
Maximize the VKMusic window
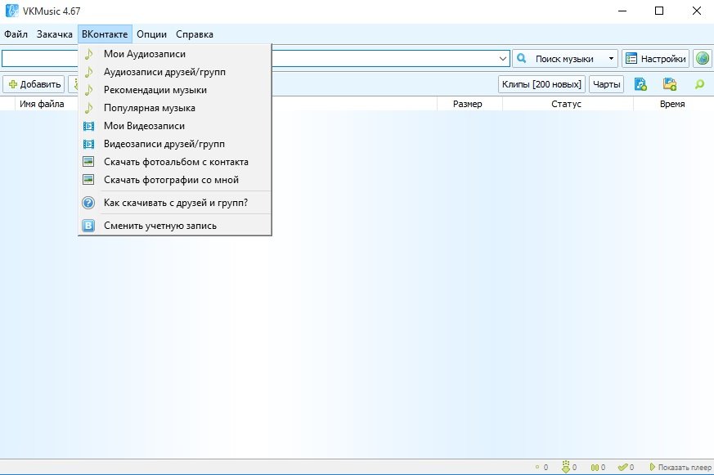659,11
